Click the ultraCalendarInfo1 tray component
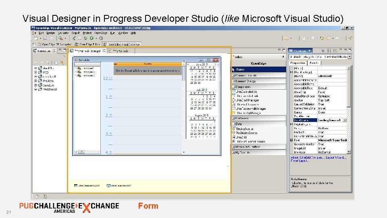Screen dimensions: 387x218 coord(119,186)
